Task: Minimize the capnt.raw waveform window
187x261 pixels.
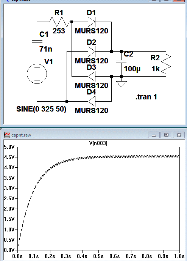Action: pos(154,135)
